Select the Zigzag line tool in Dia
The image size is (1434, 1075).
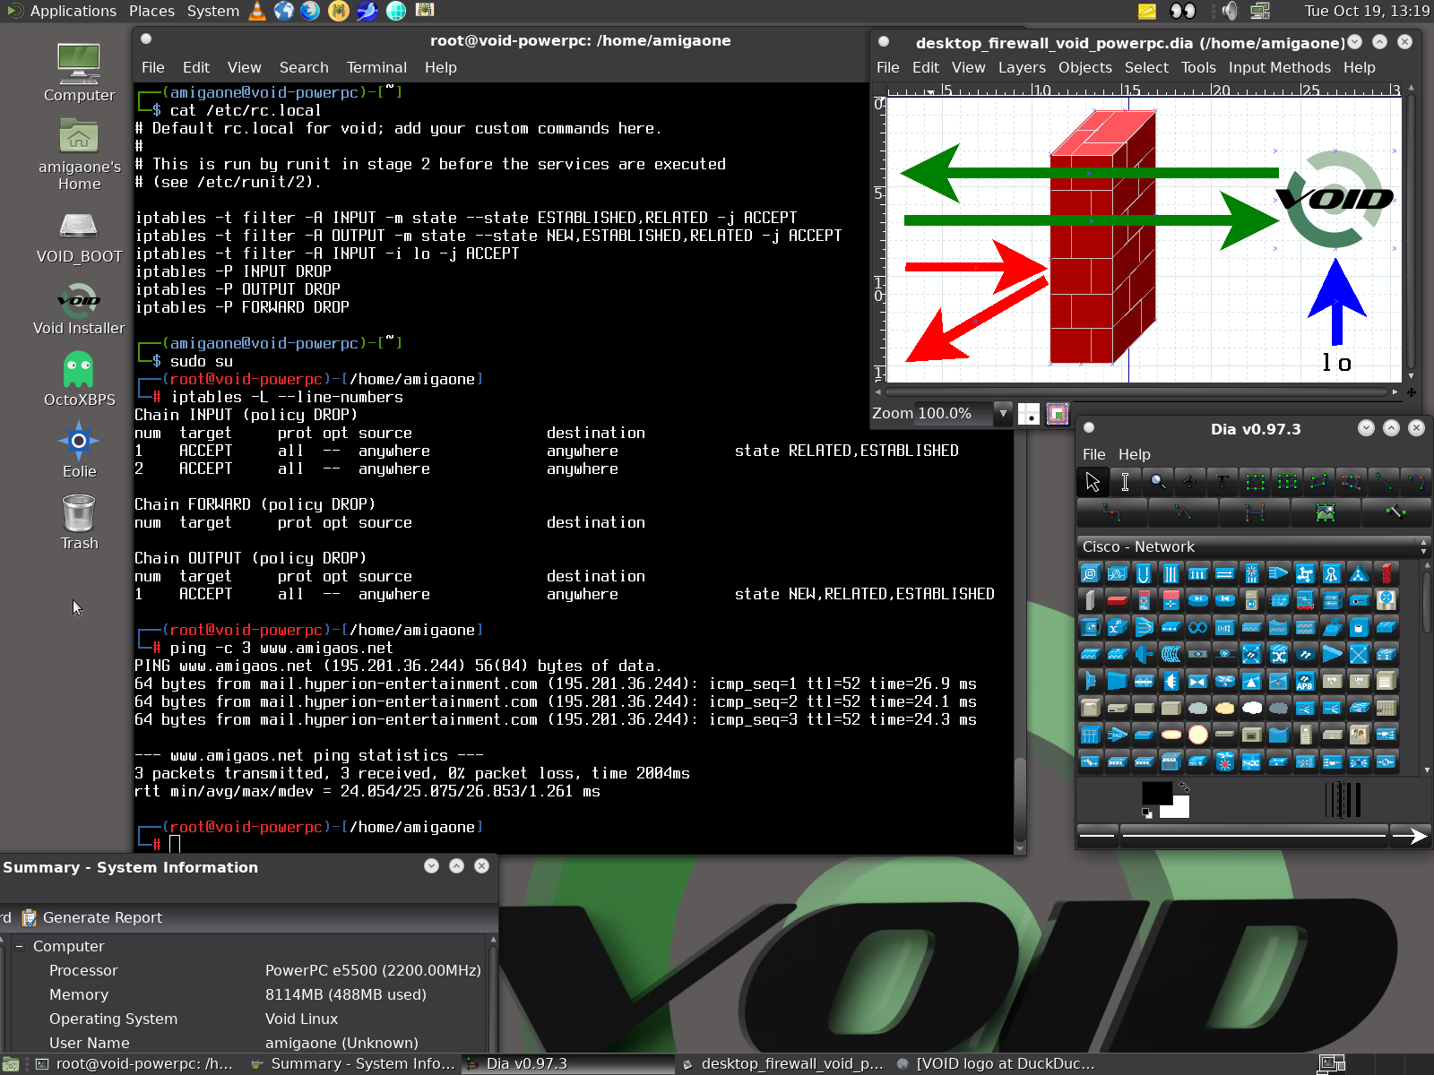click(1112, 512)
